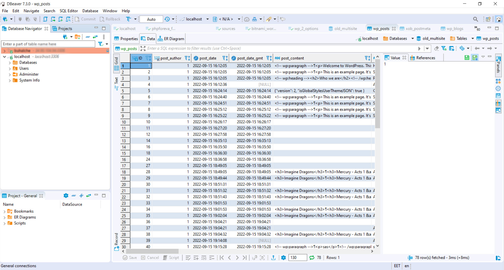504x270 pixels.
Task: Click the refresh results icon
Action: [312, 258]
